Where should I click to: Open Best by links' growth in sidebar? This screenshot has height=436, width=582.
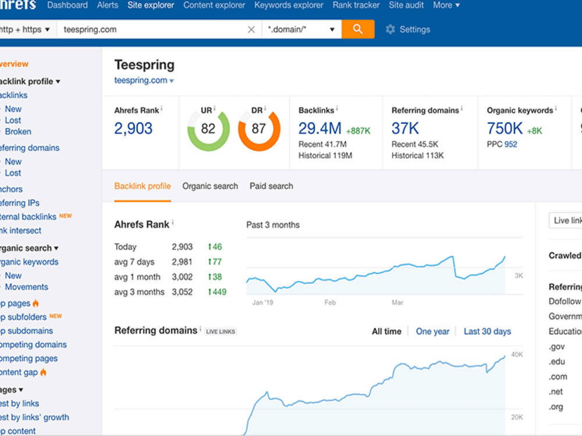coord(34,417)
